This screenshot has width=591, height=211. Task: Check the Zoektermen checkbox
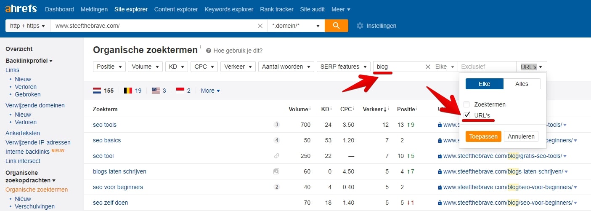pyautogui.click(x=466, y=104)
